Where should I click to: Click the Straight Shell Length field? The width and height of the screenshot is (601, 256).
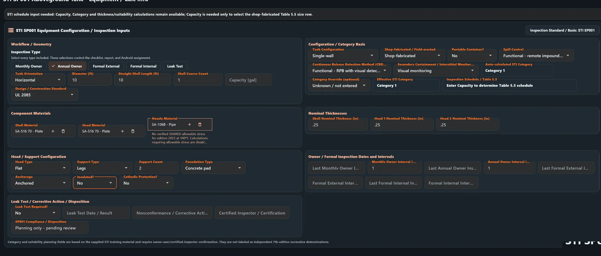pos(143,80)
